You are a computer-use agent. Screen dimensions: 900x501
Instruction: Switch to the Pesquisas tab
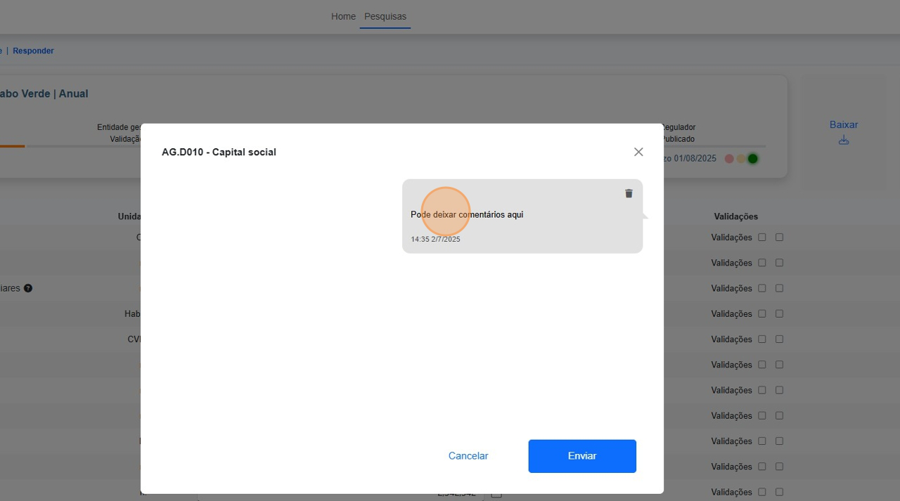385,16
